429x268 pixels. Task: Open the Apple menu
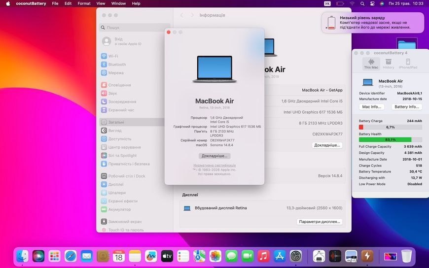click(x=8, y=3)
